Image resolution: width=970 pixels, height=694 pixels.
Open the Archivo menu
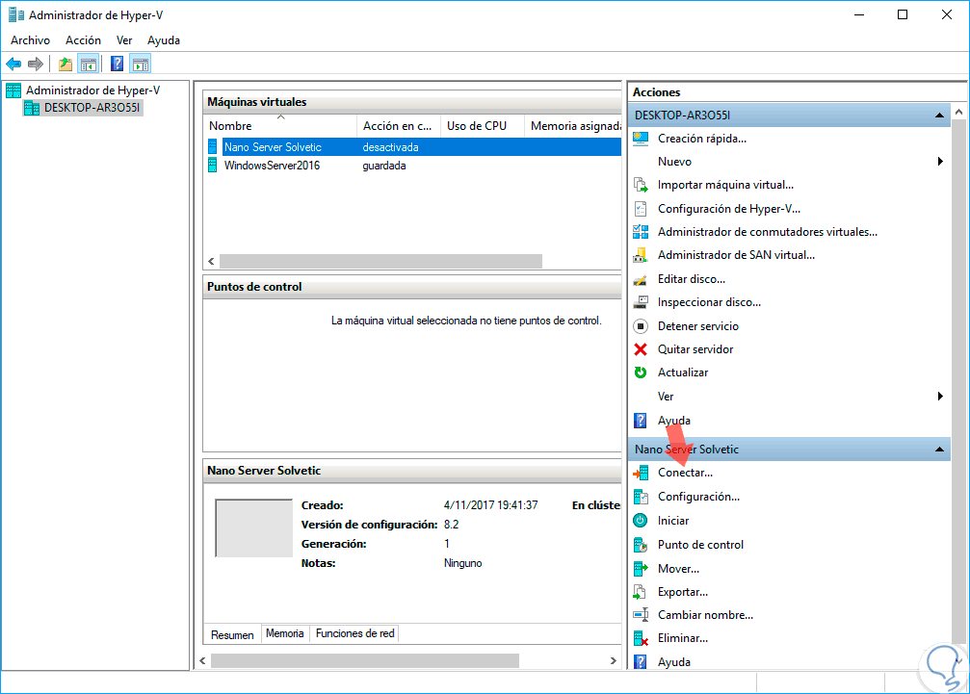pos(30,40)
